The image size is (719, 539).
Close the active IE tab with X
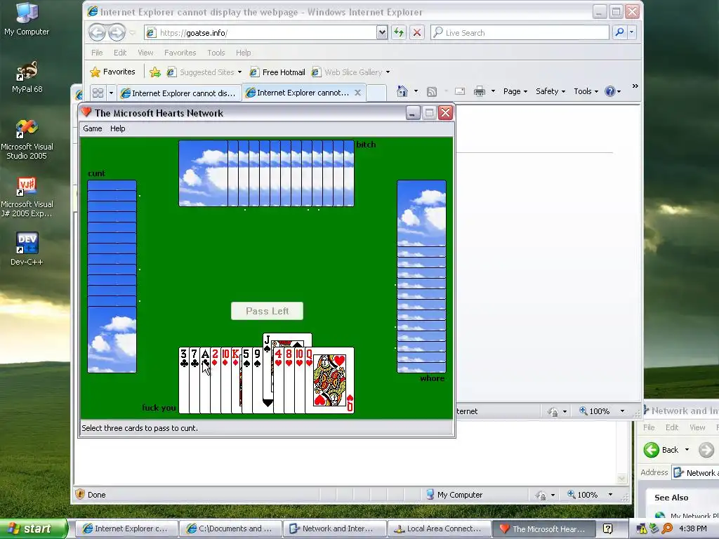357,93
